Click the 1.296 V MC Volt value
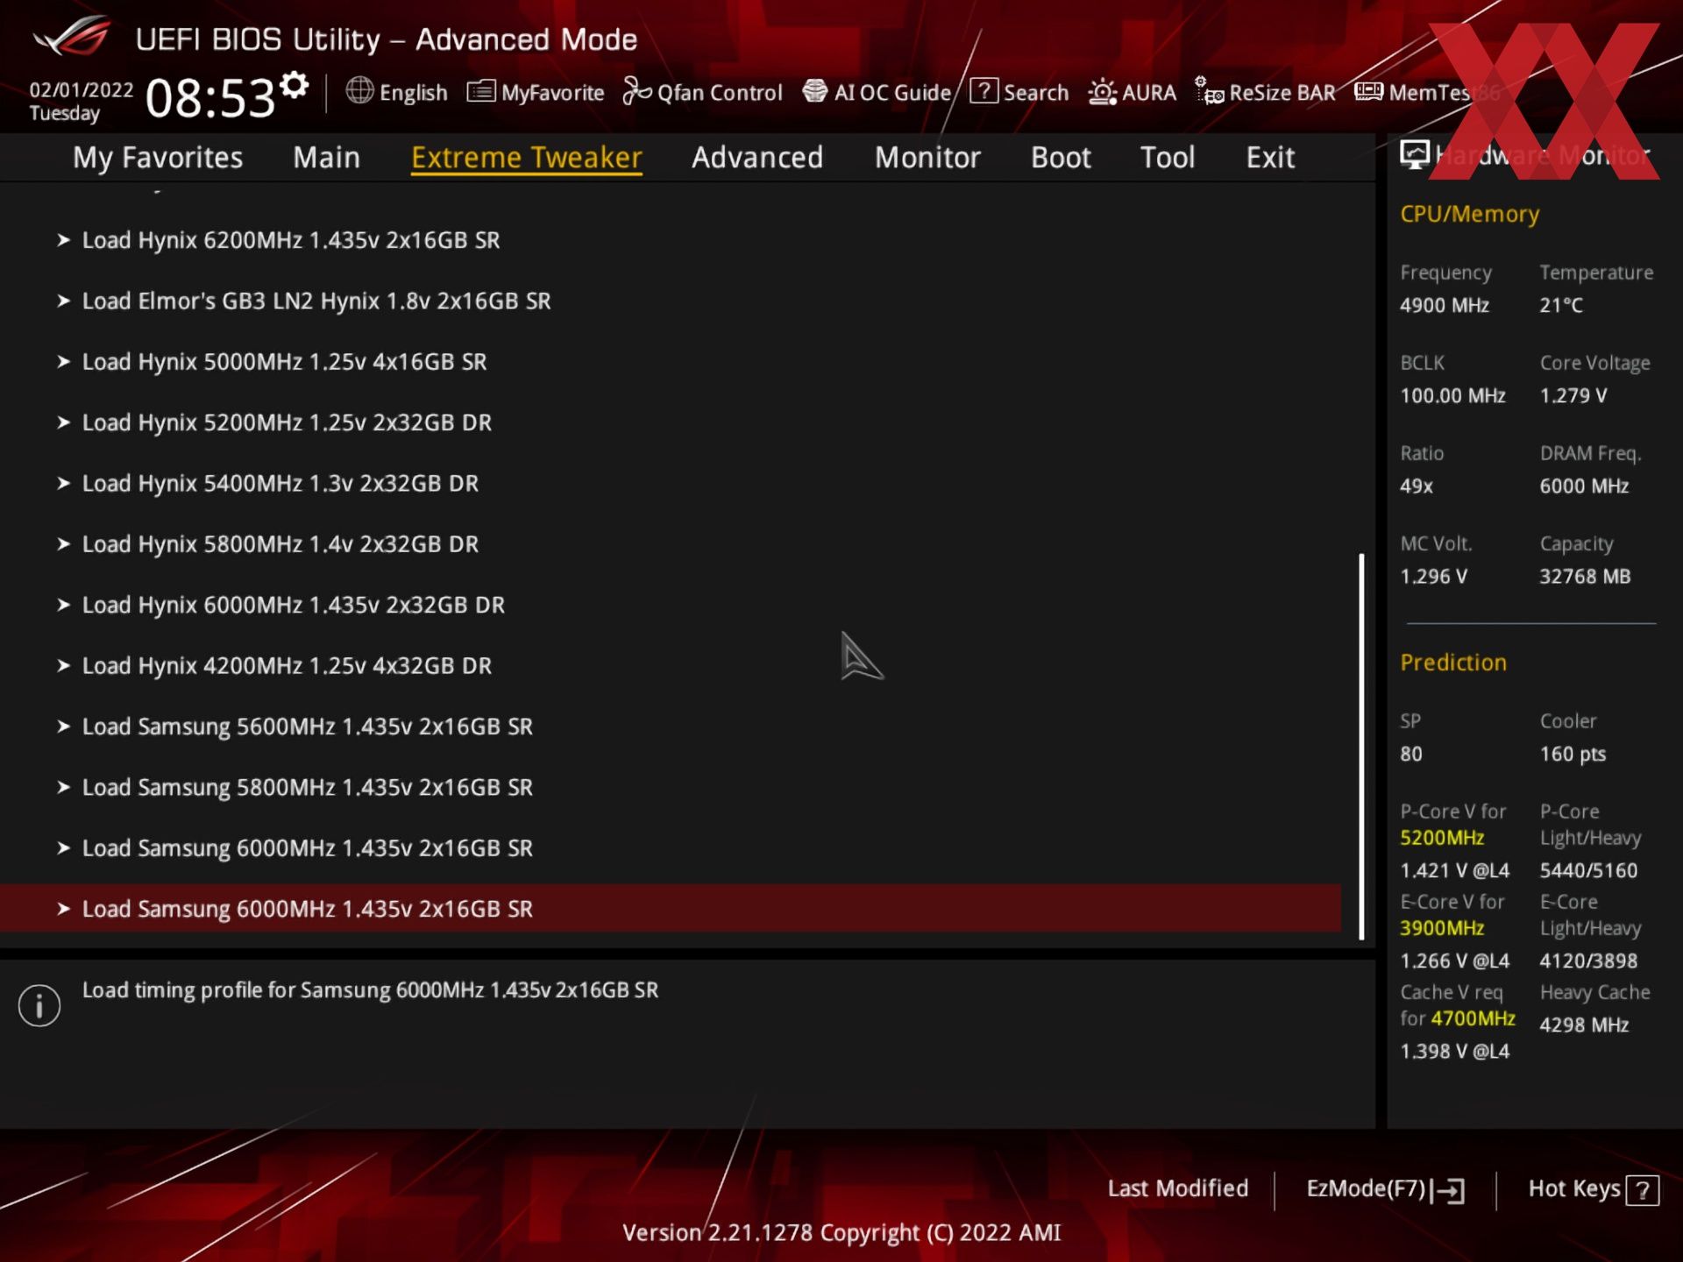The image size is (1683, 1262). [x=1433, y=577]
